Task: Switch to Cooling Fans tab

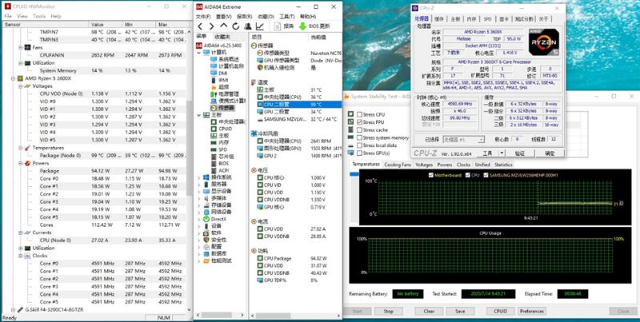Action: pyautogui.click(x=398, y=165)
